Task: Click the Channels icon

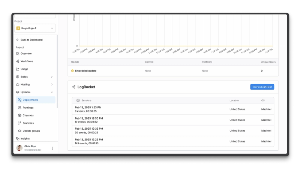Action: click(x=19, y=115)
